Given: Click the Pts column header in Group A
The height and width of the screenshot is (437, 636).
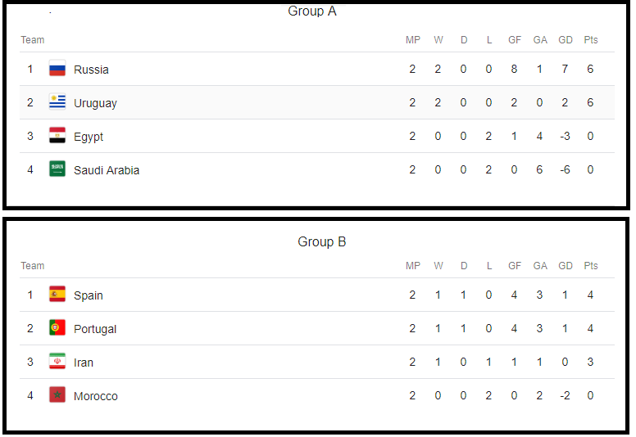Looking at the screenshot, I should [x=591, y=40].
